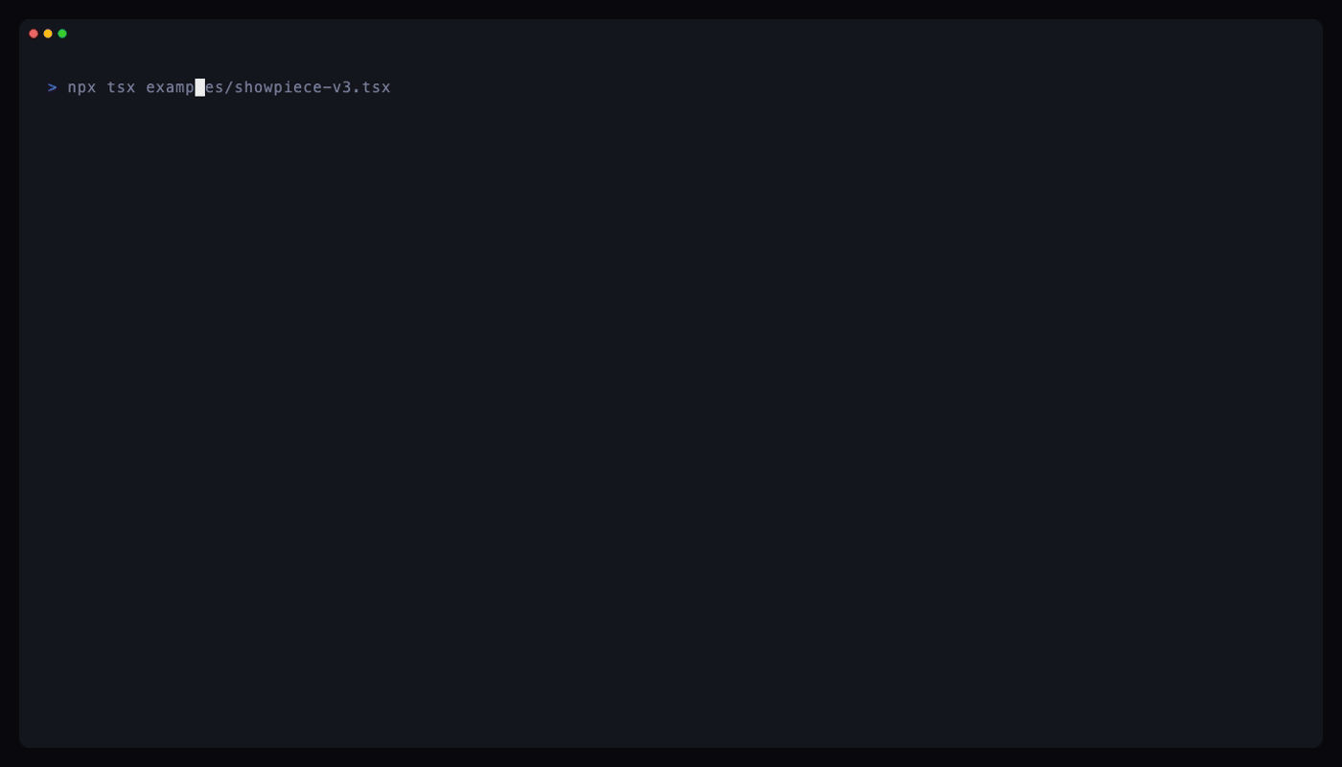This screenshot has width=1342, height=767.
Task: Click the word examp before the cursor
Action: click(x=171, y=88)
